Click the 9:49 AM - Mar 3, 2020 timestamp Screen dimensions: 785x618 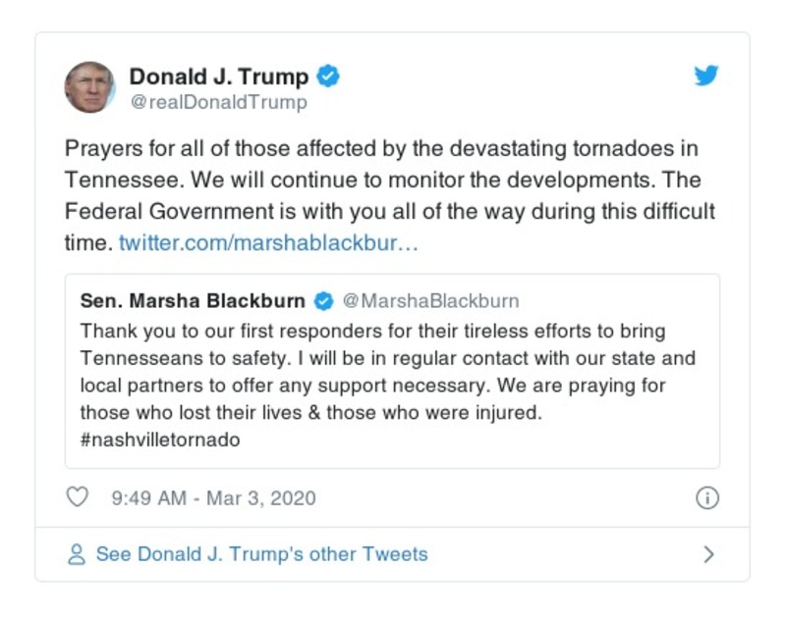[213, 498]
